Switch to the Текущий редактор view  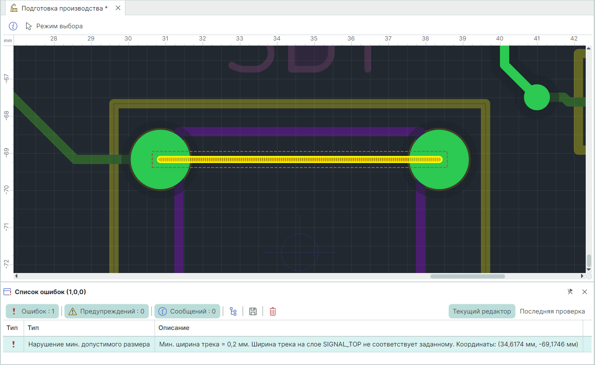481,311
